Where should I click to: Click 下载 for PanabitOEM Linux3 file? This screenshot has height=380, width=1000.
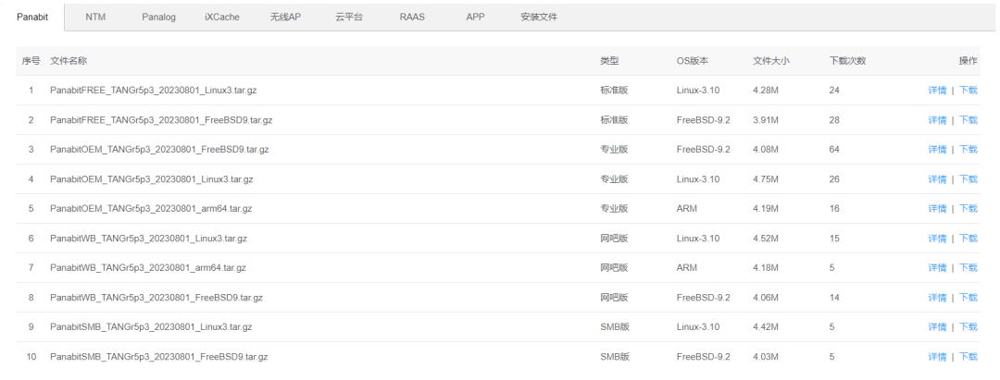coord(969,178)
